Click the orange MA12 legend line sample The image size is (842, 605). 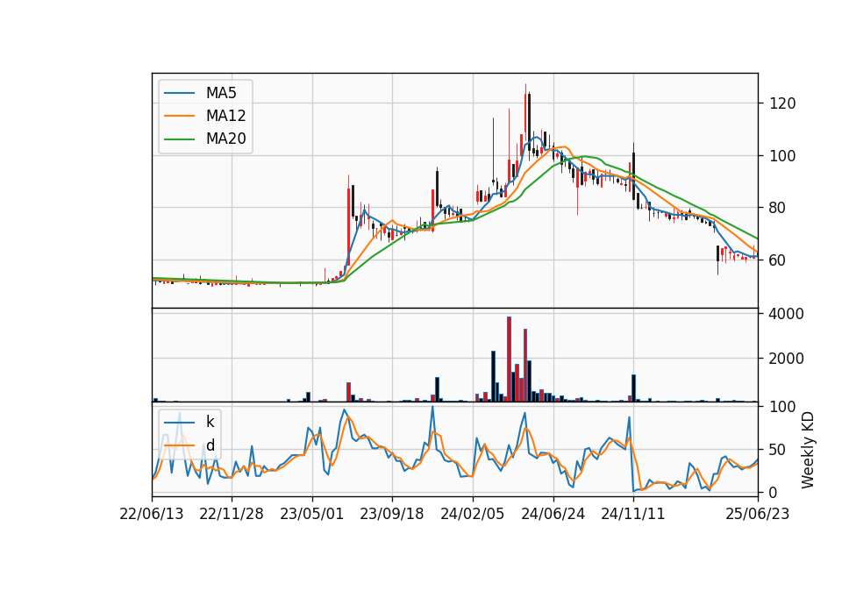(179, 116)
